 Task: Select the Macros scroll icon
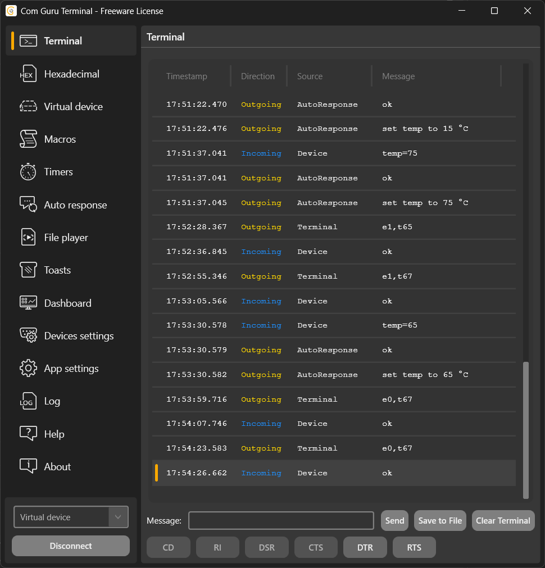coord(28,139)
